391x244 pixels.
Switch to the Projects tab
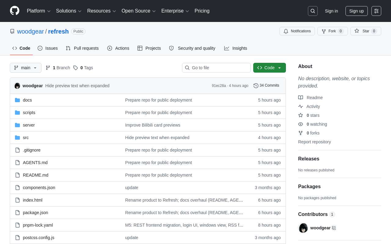[149, 48]
